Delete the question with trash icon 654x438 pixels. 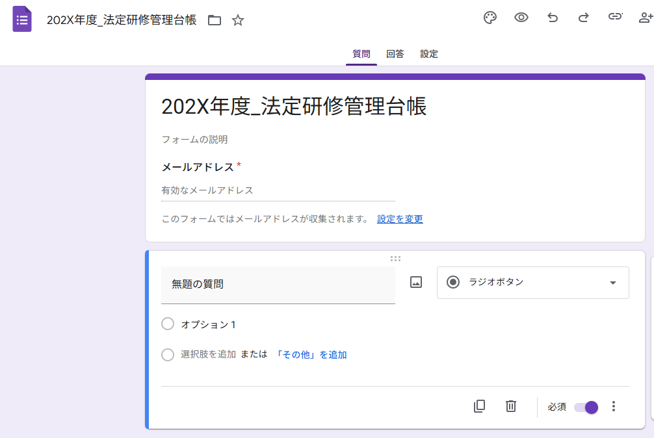[x=511, y=406]
